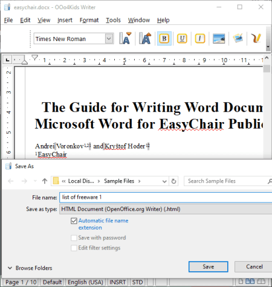This screenshot has height=287, width=272.
Task: Click the File name input field
Action: point(166,197)
